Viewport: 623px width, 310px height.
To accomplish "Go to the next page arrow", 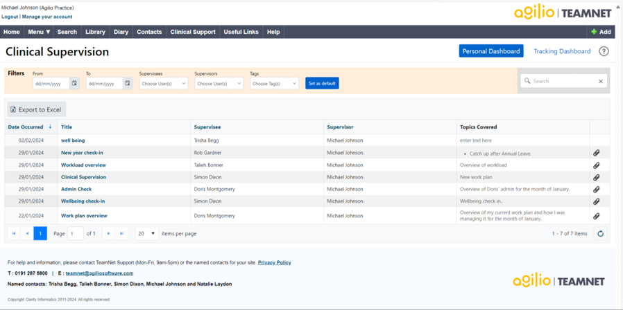I will point(108,233).
